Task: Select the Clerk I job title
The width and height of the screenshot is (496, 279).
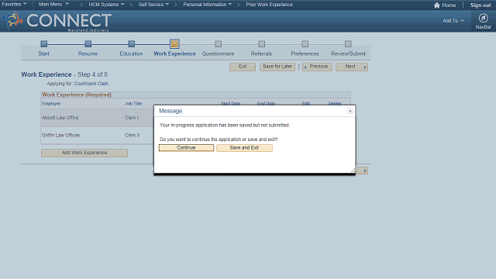Action: pos(132,117)
